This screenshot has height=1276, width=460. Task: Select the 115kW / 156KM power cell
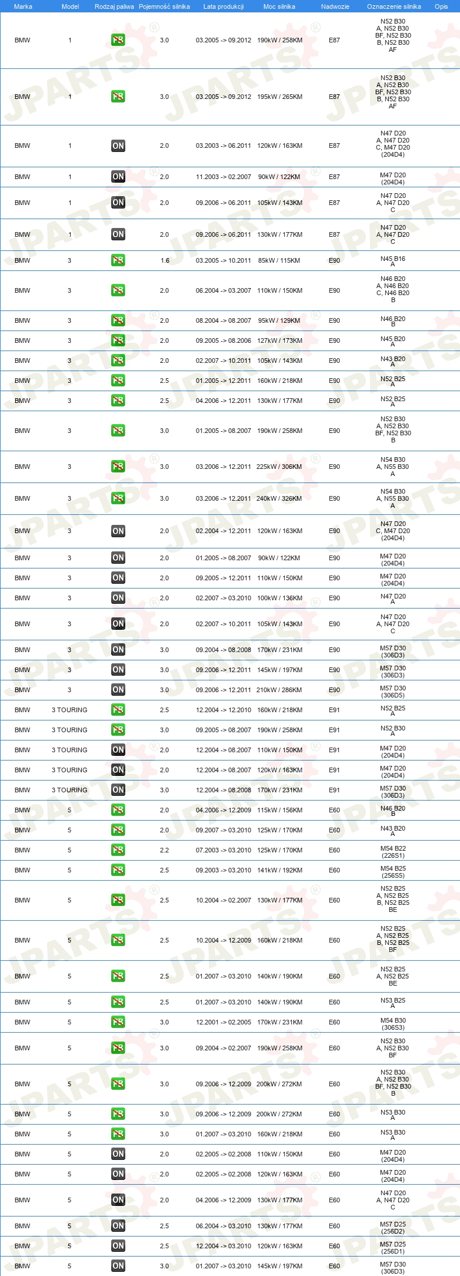(279, 810)
